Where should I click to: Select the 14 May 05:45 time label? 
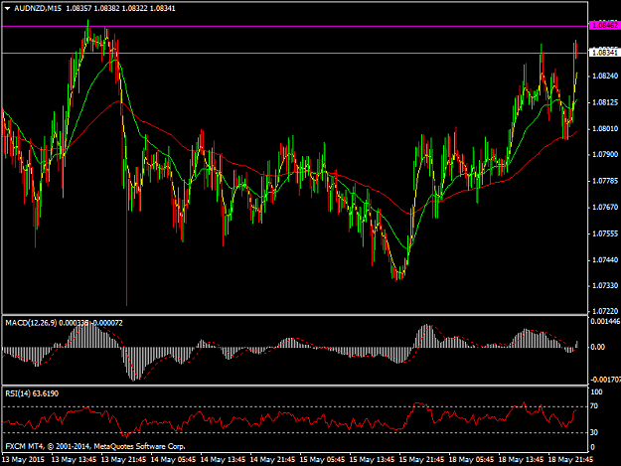pos(173,460)
